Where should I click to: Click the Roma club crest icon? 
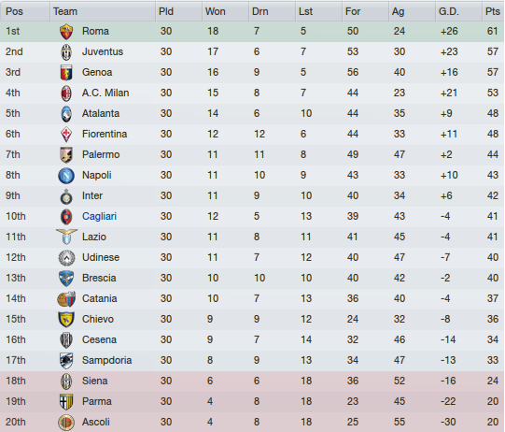[x=66, y=32]
